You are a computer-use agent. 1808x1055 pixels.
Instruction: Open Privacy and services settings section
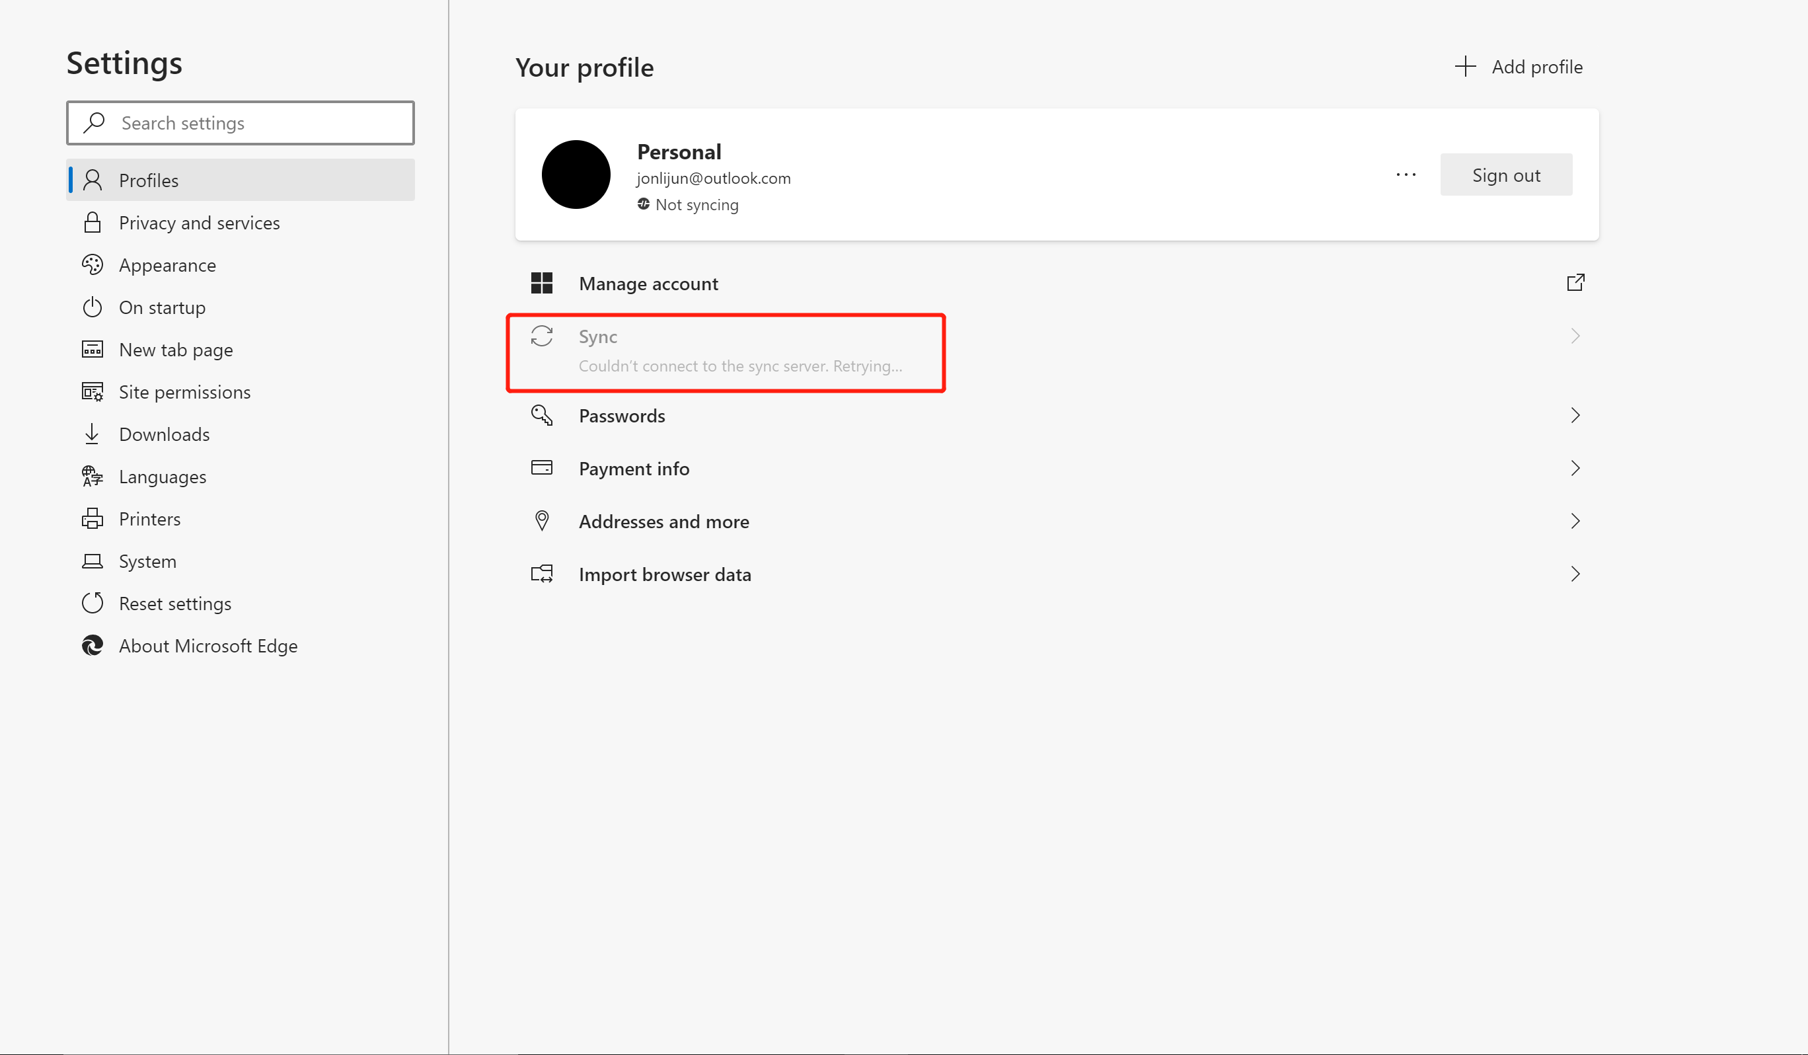tap(199, 223)
